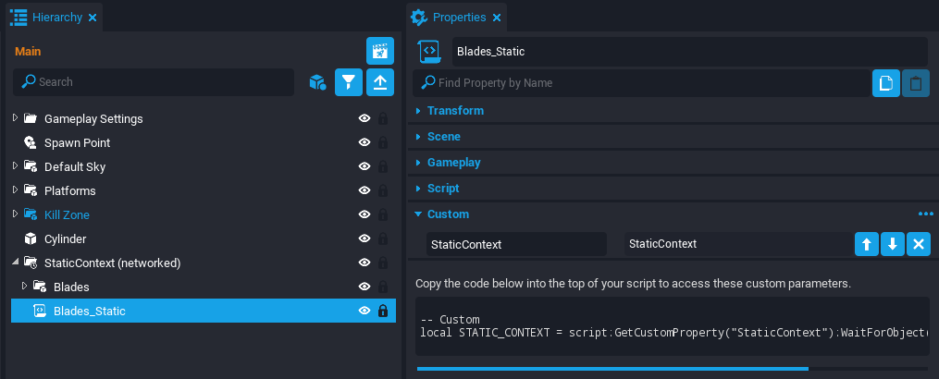Select the Properties tab
Viewport: 939px width, 379px height.
(459, 18)
